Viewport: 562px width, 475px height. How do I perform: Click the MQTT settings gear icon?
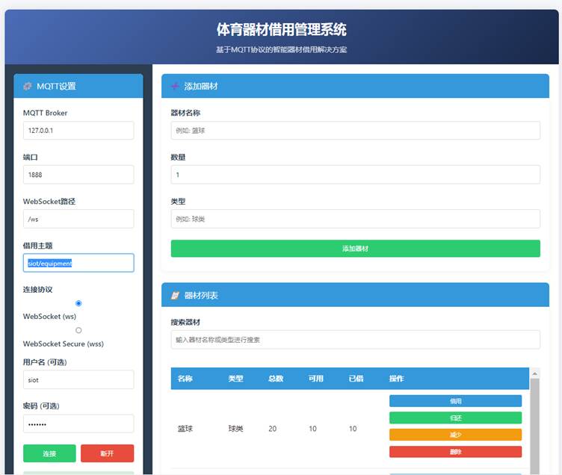pos(28,87)
